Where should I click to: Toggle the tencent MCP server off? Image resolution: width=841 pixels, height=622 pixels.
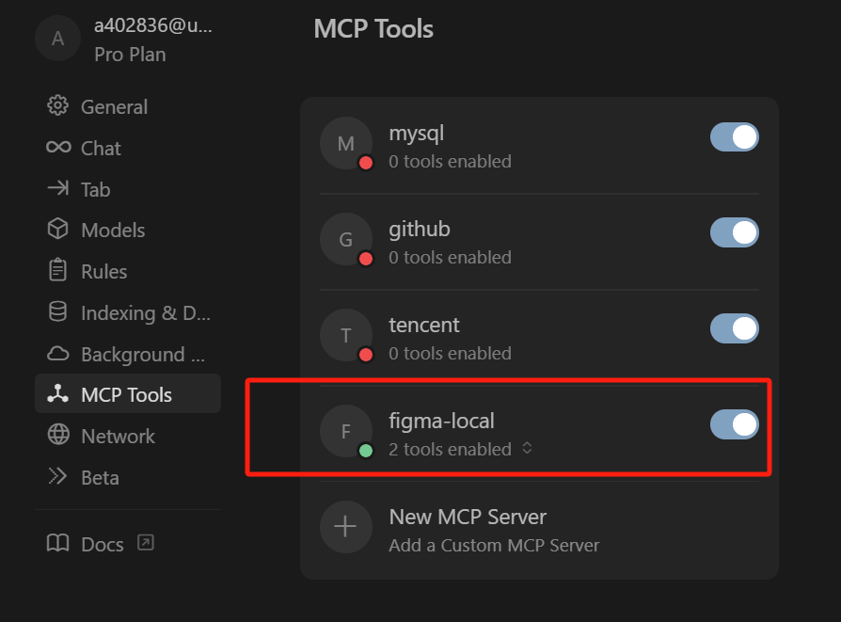[734, 328]
